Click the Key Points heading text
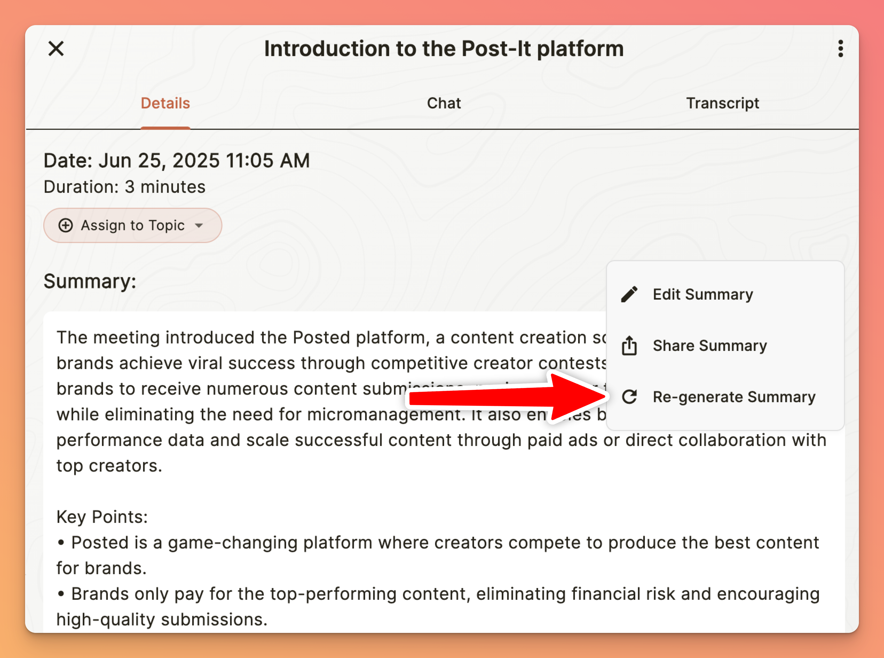 pyautogui.click(x=102, y=517)
